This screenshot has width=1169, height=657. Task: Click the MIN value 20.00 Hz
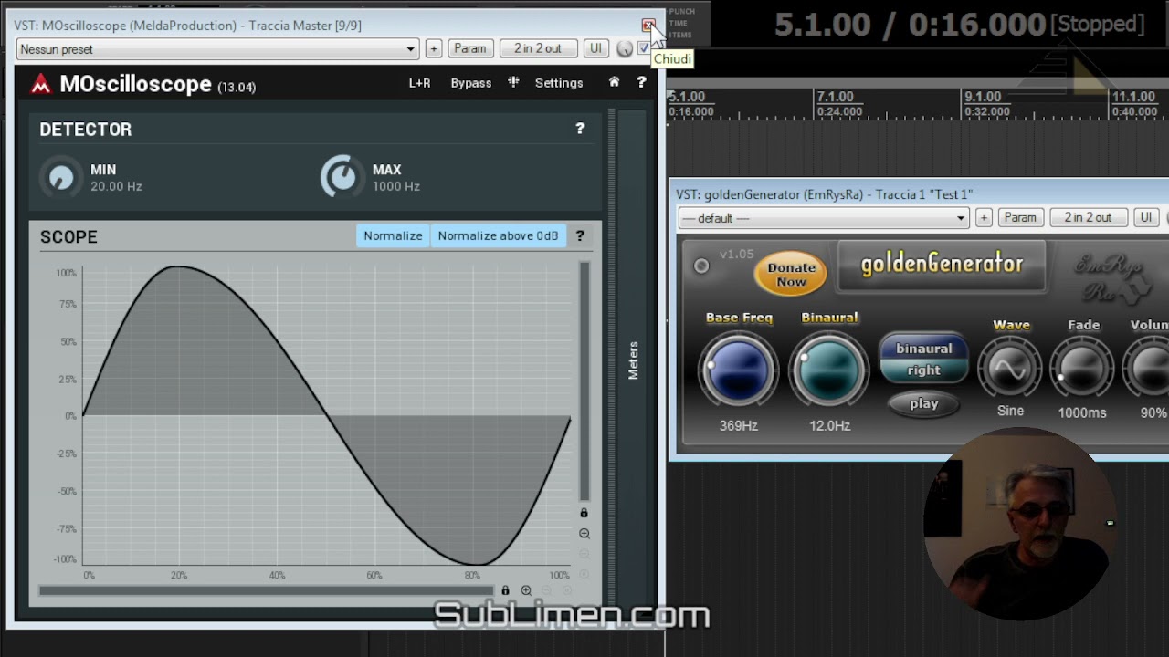(116, 186)
